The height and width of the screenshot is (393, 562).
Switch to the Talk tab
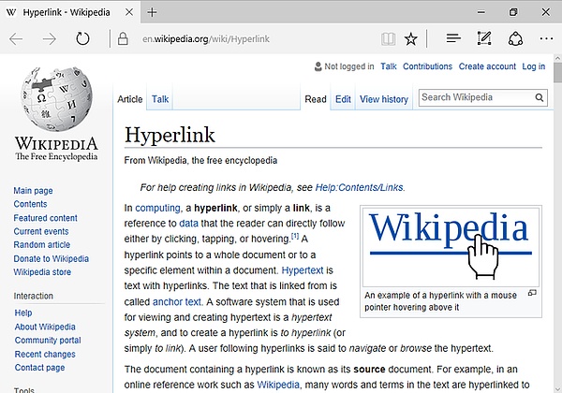(x=160, y=99)
